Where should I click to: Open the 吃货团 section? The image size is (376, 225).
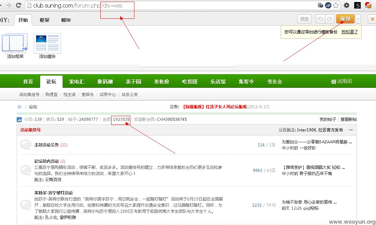pos(190,82)
